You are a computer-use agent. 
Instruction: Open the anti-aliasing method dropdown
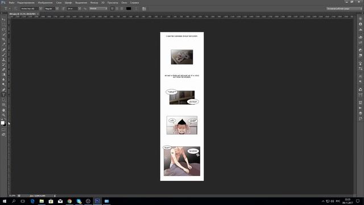[98, 9]
